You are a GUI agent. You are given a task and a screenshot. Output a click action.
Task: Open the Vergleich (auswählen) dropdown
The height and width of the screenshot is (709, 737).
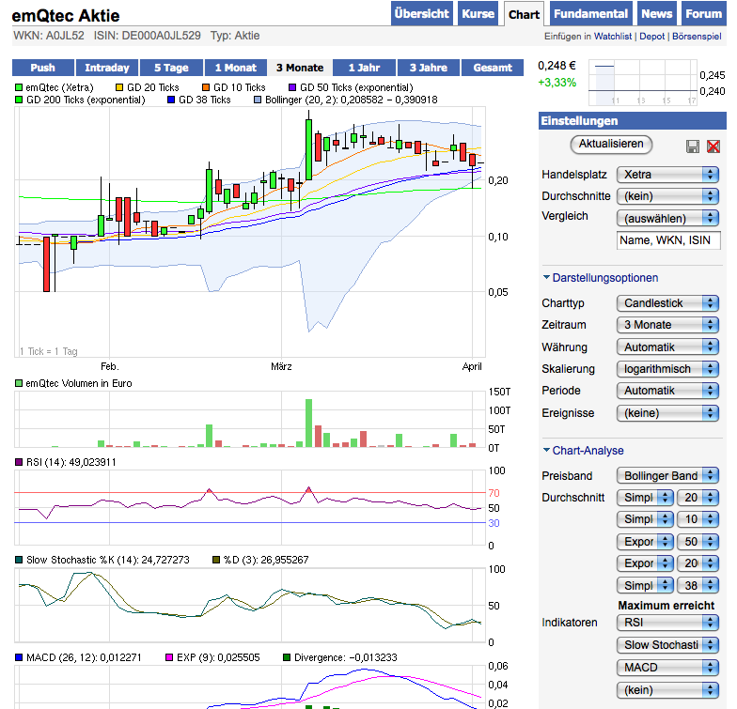667,218
